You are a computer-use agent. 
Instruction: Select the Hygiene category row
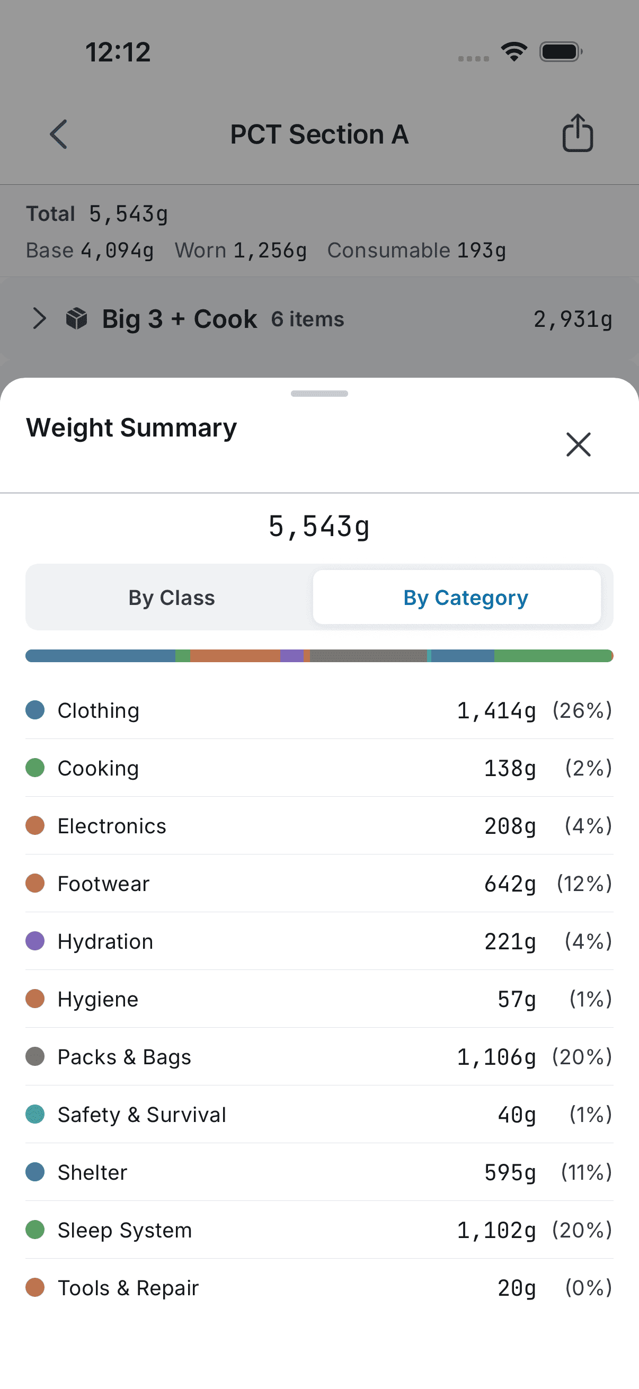point(319,999)
